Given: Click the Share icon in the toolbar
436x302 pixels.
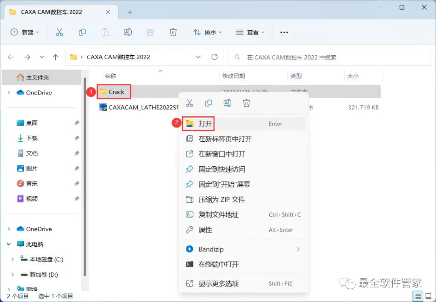Looking at the screenshot, I should point(151,32).
